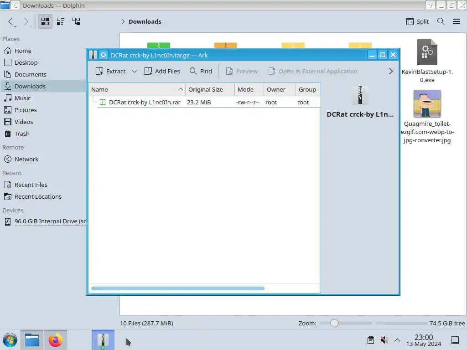Select Downloads in the Places panel
467x350 pixels.
click(43, 86)
